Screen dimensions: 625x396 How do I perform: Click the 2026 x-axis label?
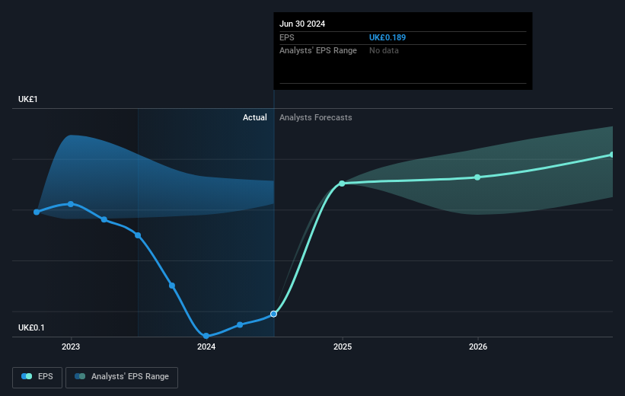(478, 346)
